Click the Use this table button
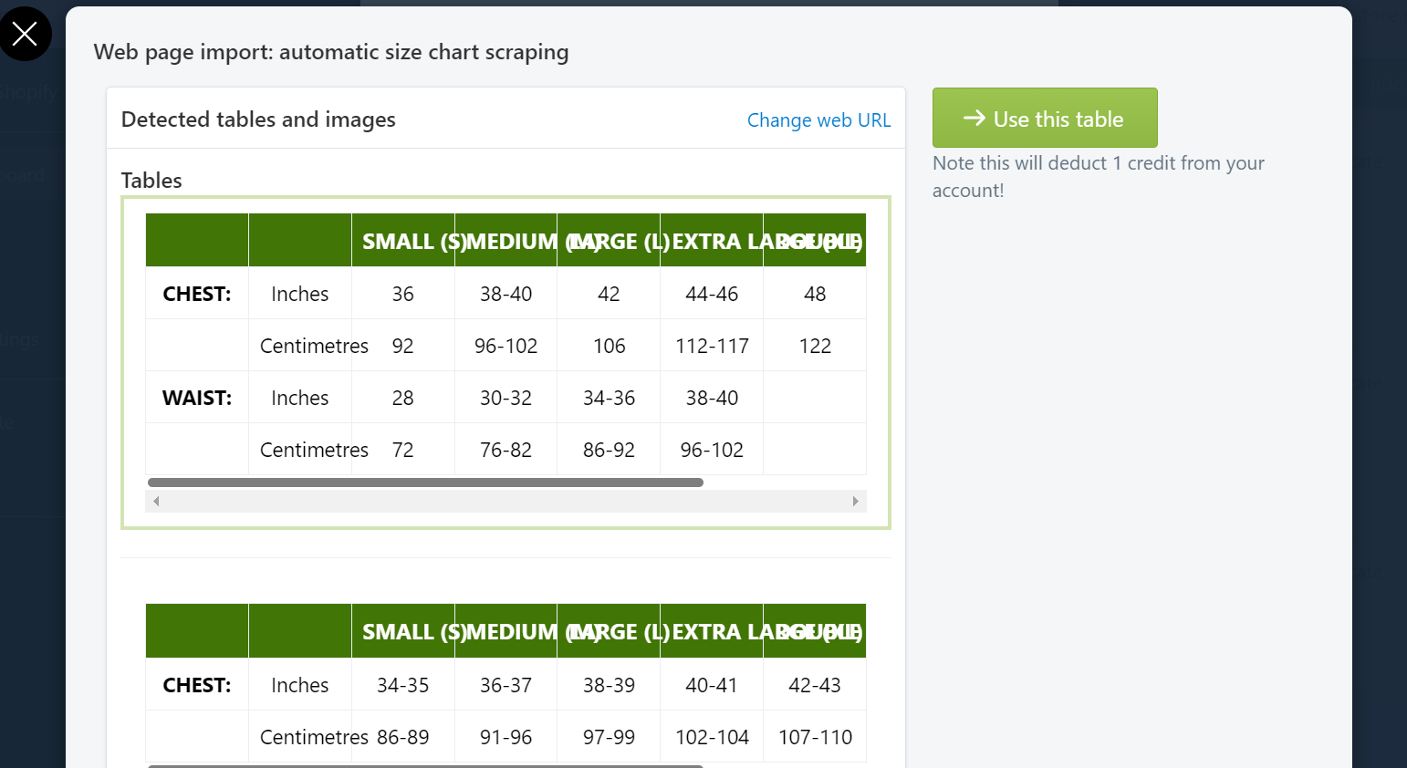Screen dimensions: 1407x768 pos(1045,118)
